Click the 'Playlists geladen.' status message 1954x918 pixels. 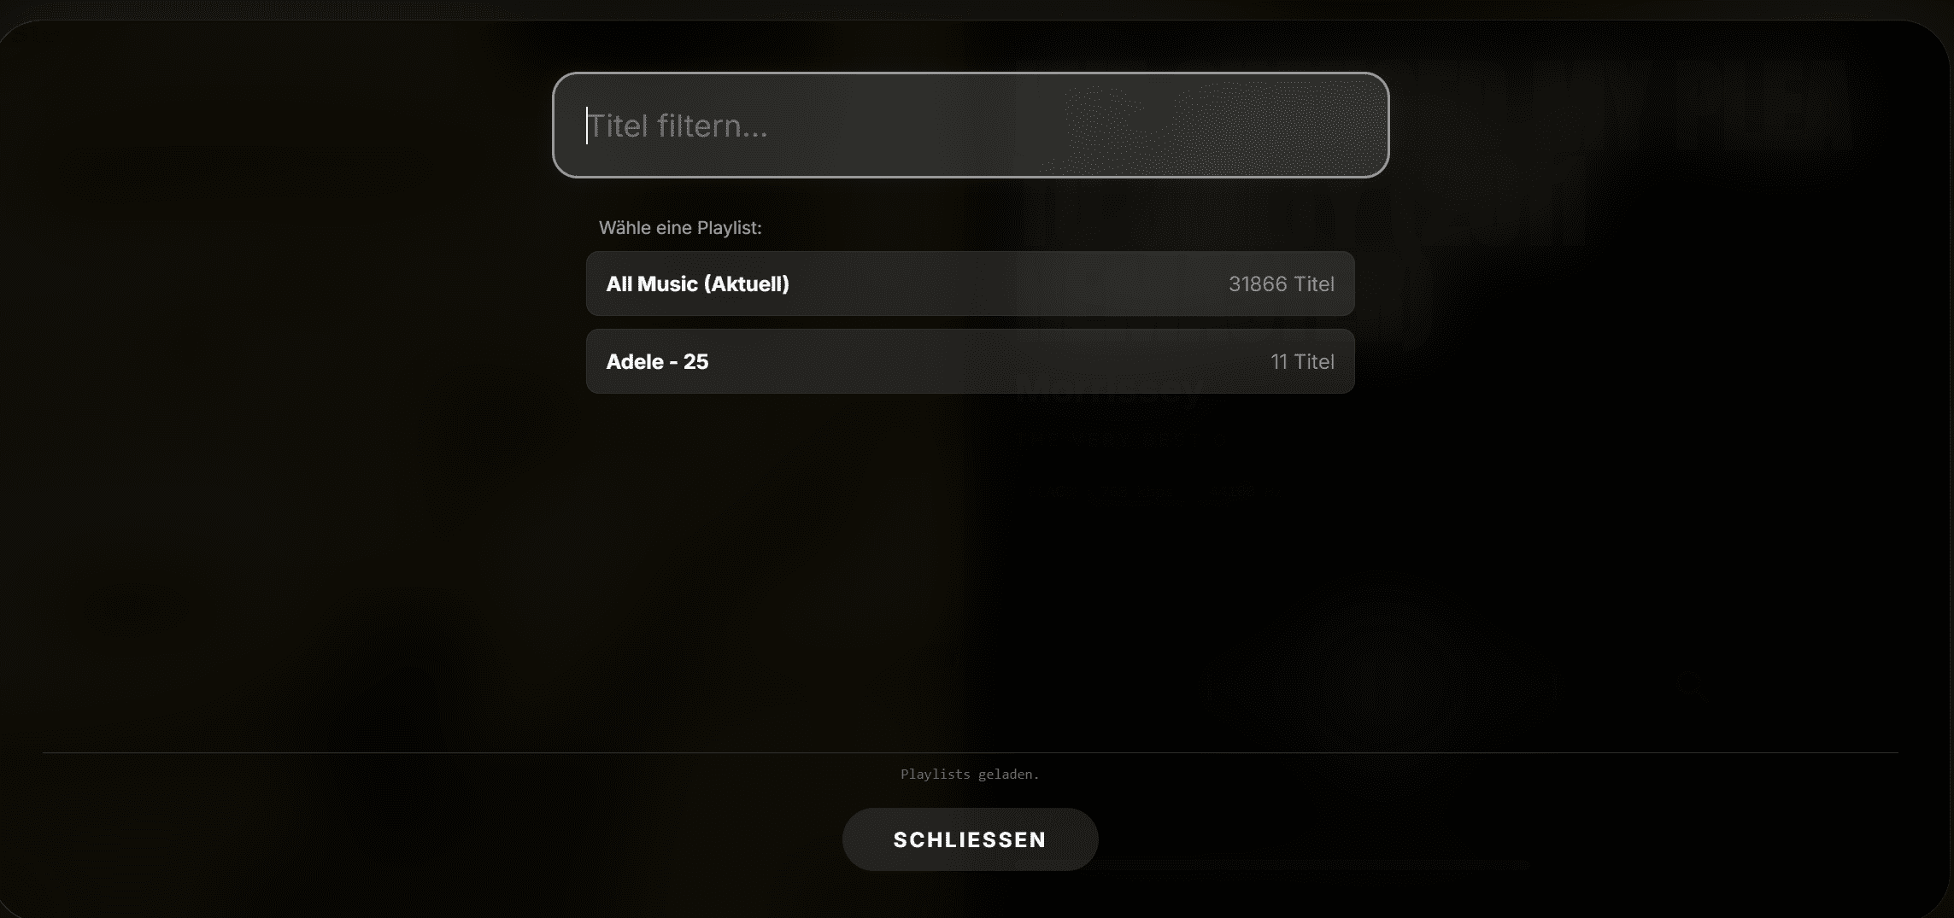(970, 774)
